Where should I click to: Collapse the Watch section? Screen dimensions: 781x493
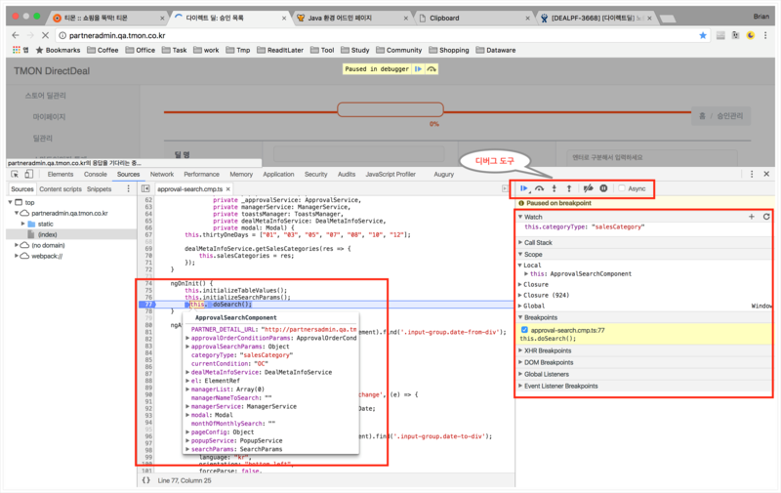pyautogui.click(x=520, y=217)
